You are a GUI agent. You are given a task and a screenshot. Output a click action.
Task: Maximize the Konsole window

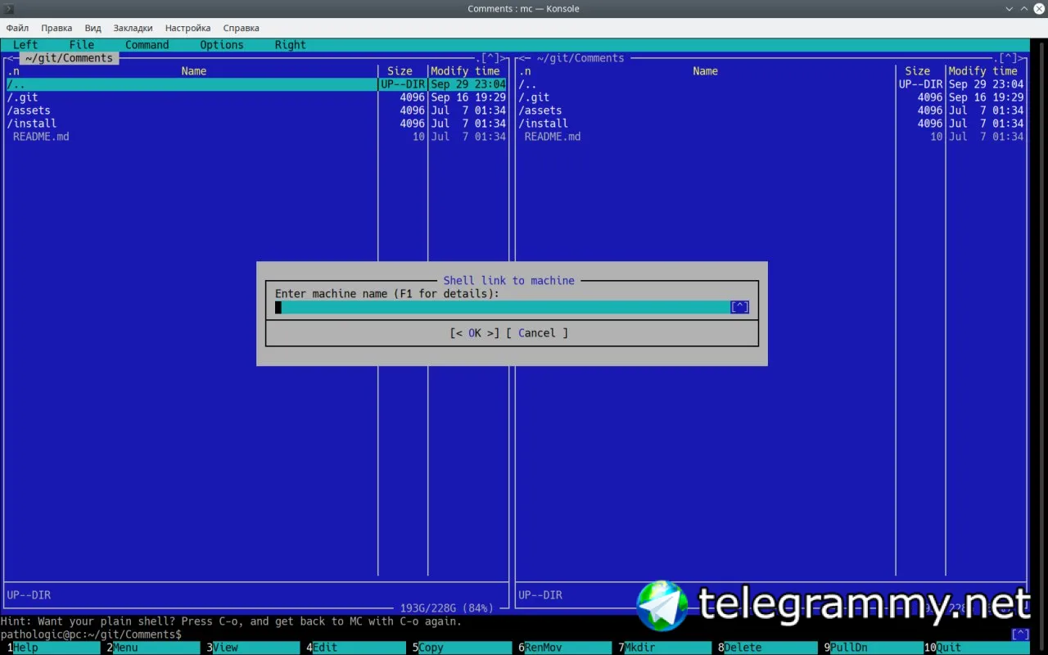point(1023,9)
